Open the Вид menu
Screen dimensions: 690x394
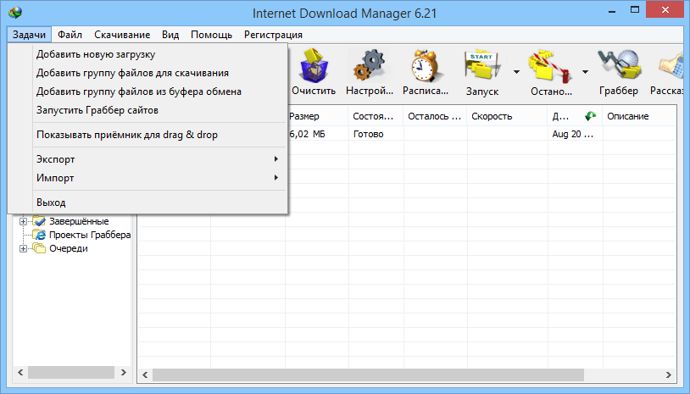coord(170,35)
